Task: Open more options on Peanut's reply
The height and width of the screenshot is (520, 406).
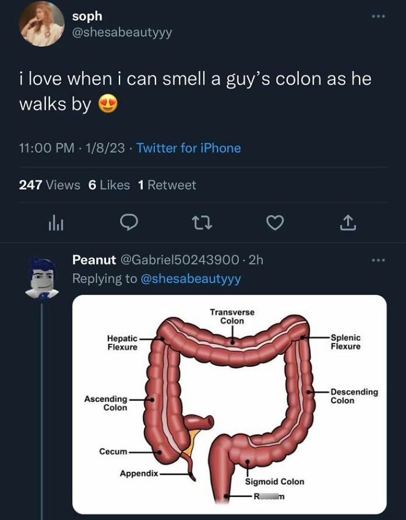Action: pyautogui.click(x=379, y=260)
